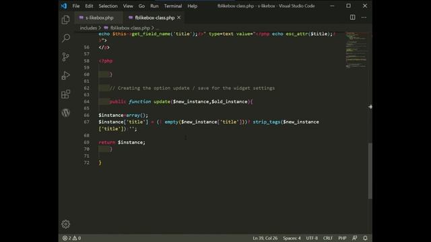Open the WordPress extension panel icon

pos(66,112)
